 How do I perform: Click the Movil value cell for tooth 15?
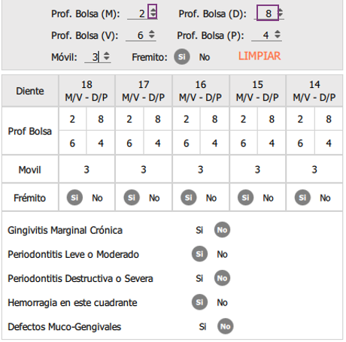pyautogui.click(x=257, y=169)
